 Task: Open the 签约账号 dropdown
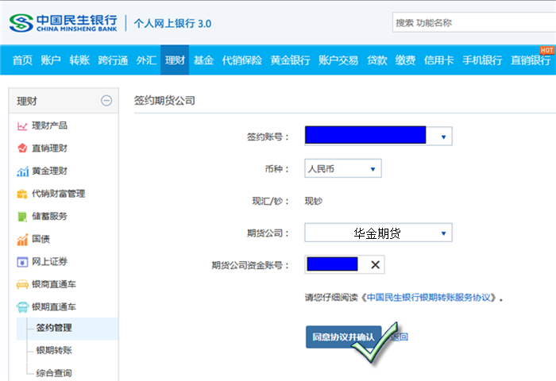(443, 137)
